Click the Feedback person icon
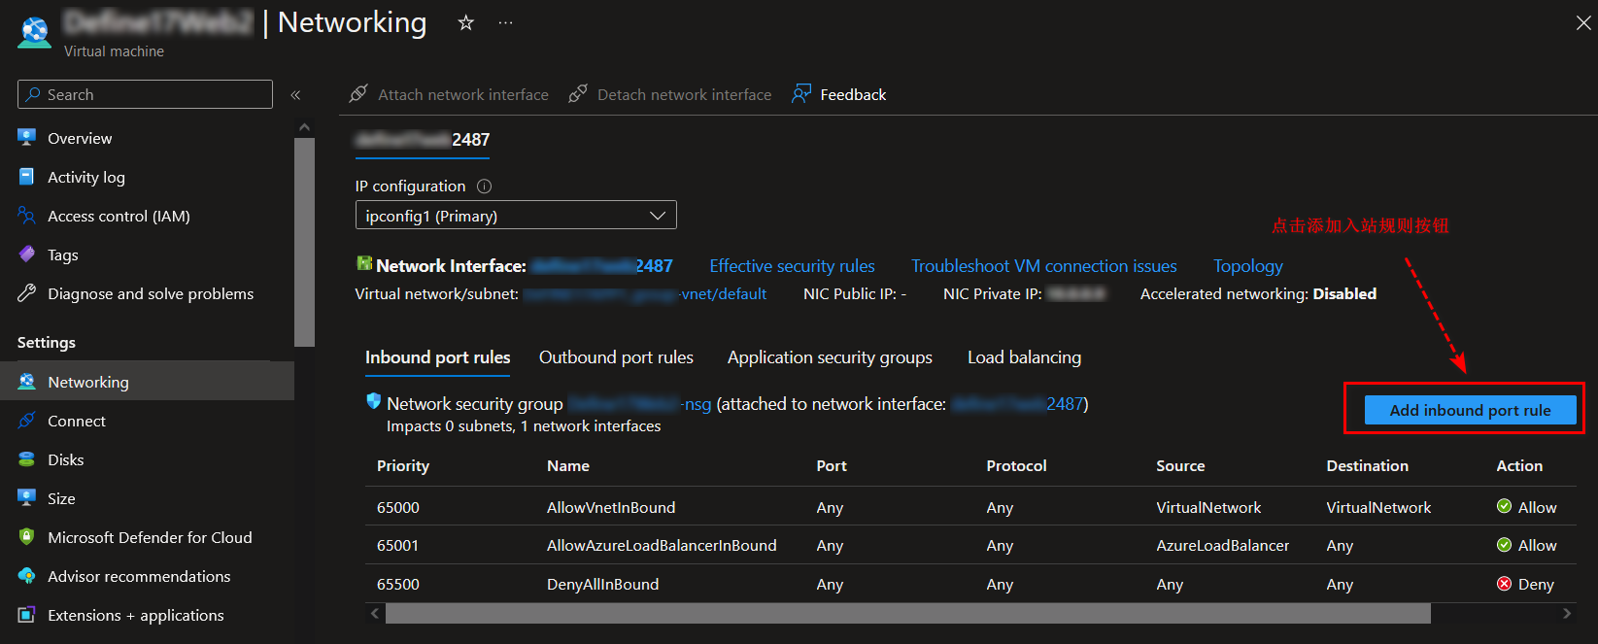 tap(800, 94)
